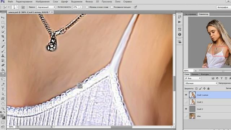The width and height of the screenshot is (231, 130).
Task: Hide 'Слой 1 копия' layer eye
Action: 186,95
